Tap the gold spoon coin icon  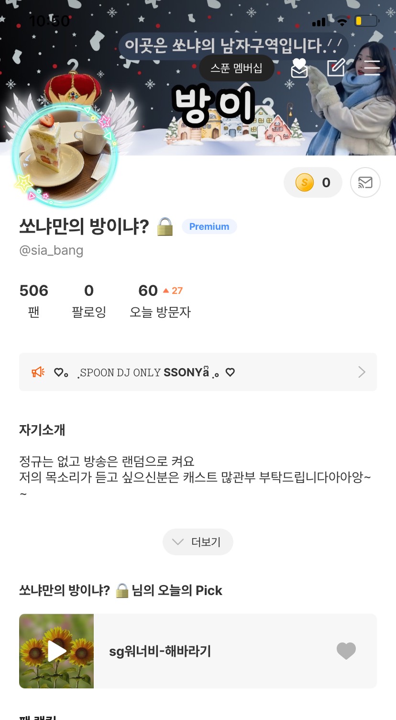click(x=305, y=182)
